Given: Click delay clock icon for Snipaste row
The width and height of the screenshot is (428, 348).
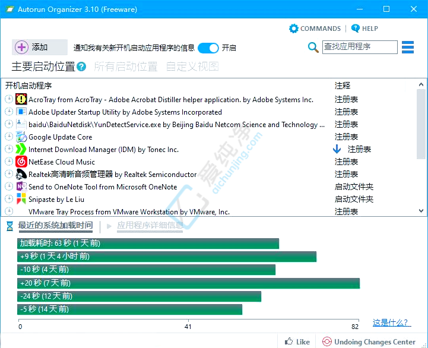Looking at the screenshot, I should [9, 199].
